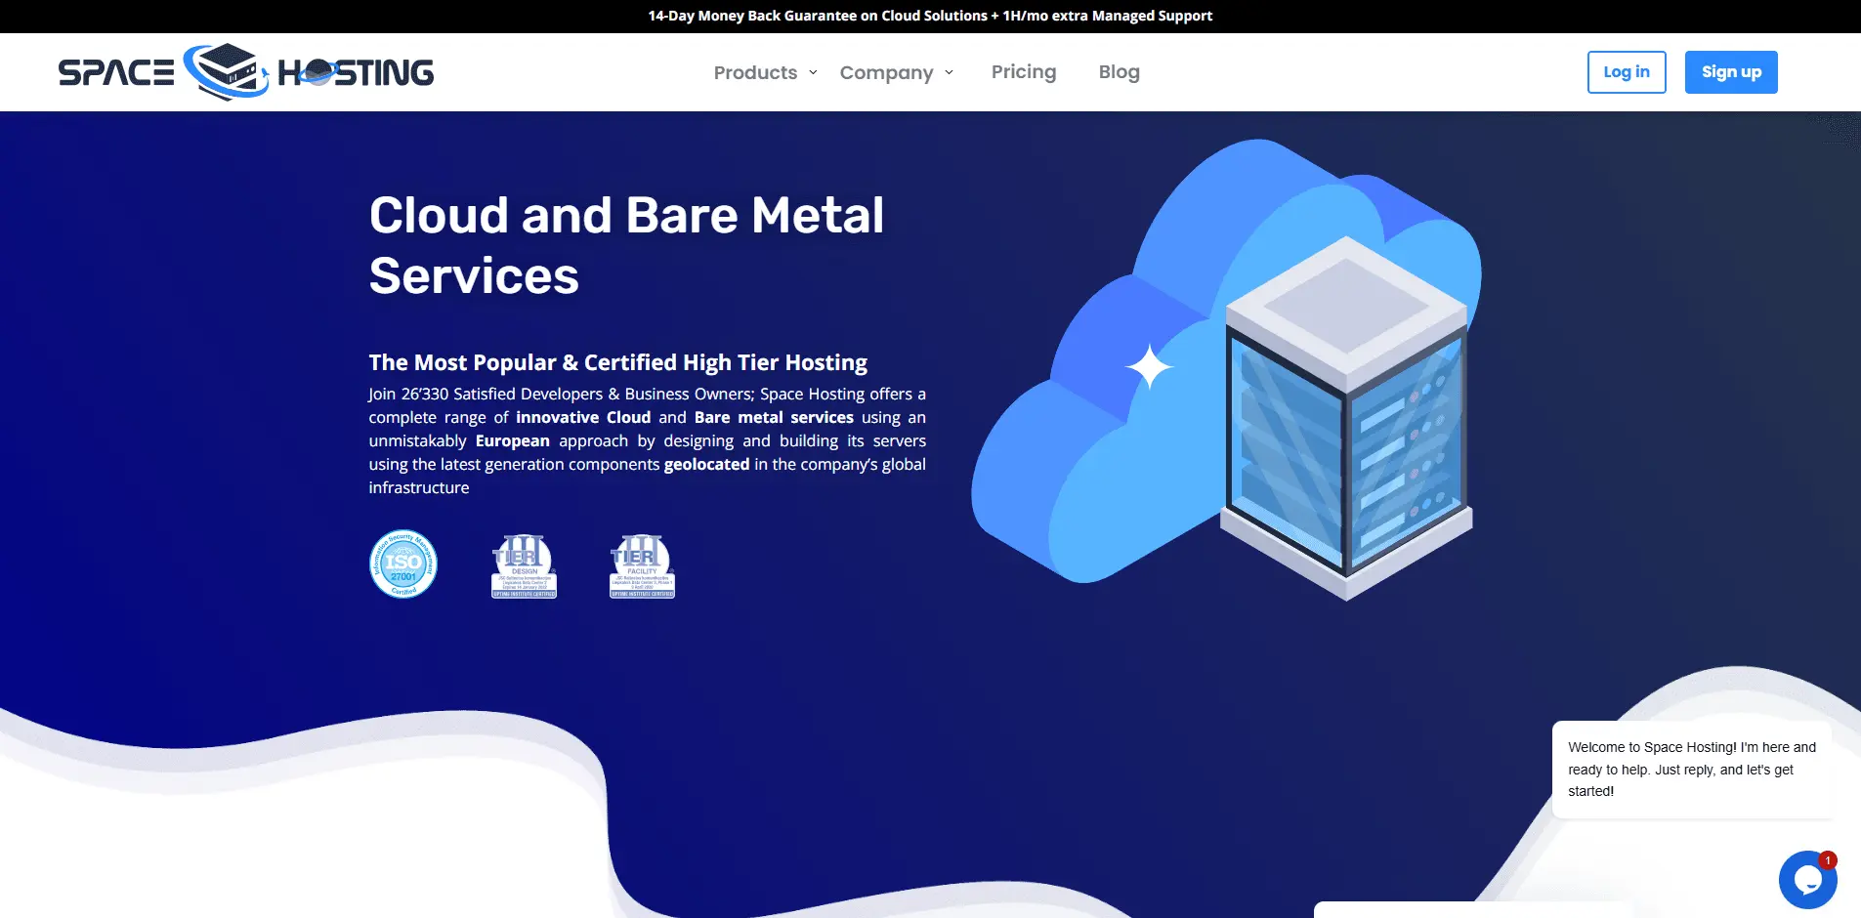Click the bold 'Bare metal services' text
Image resolution: width=1861 pixels, height=918 pixels.
[x=774, y=417]
